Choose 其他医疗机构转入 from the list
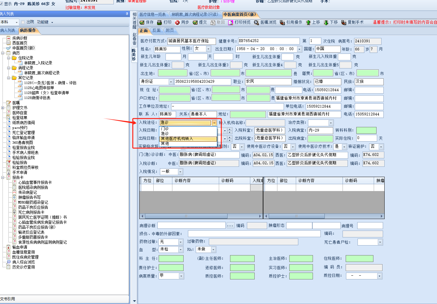This screenshot has height=304, width=437. click(x=188, y=138)
